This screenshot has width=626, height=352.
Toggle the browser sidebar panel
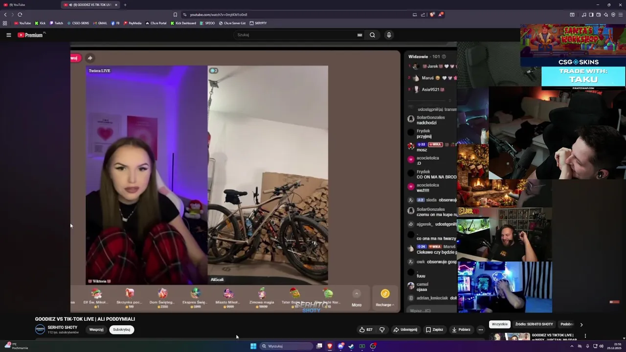pyautogui.click(x=591, y=15)
